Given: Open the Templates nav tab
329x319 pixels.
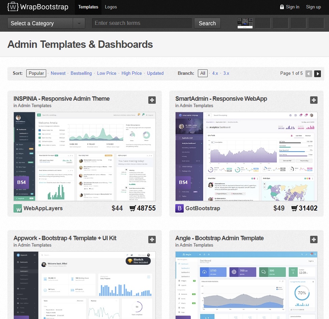Looking at the screenshot, I should pyautogui.click(x=88, y=7).
